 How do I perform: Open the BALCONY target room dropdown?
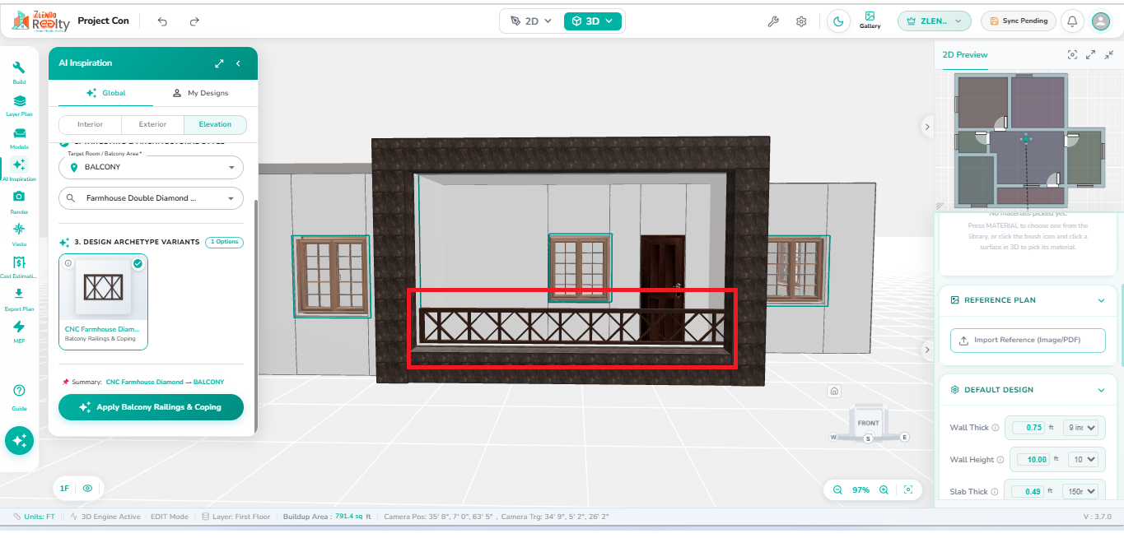[151, 167]
